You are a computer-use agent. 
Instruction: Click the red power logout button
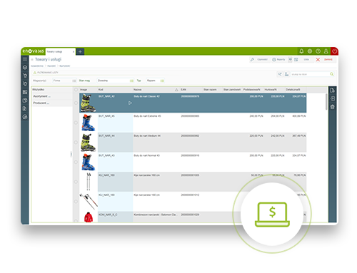[x=334, y=51]
